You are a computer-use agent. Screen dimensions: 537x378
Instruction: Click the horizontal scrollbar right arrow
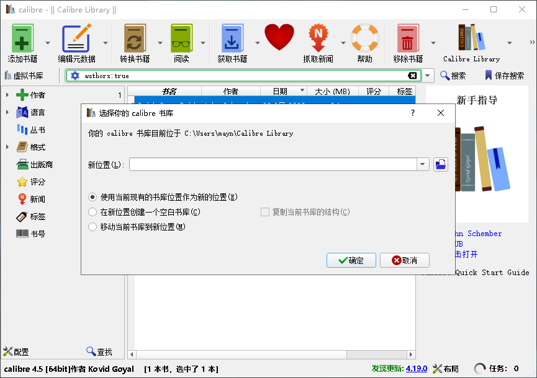click(x=411, y=354)
